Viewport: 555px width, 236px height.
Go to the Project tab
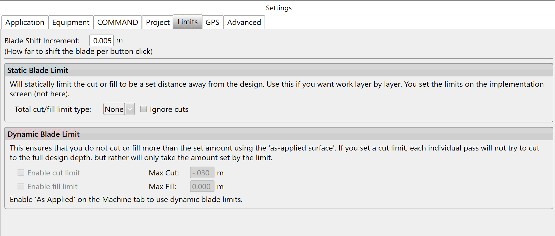pyautogui.click(x=158, y=22)
